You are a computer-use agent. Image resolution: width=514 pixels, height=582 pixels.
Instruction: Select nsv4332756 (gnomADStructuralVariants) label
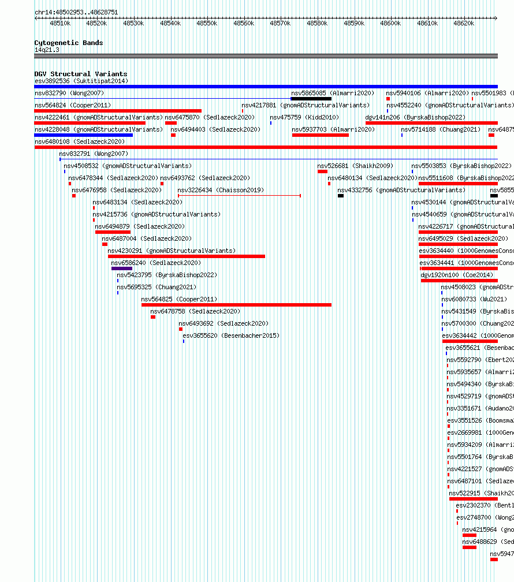(x=401, y=190)
